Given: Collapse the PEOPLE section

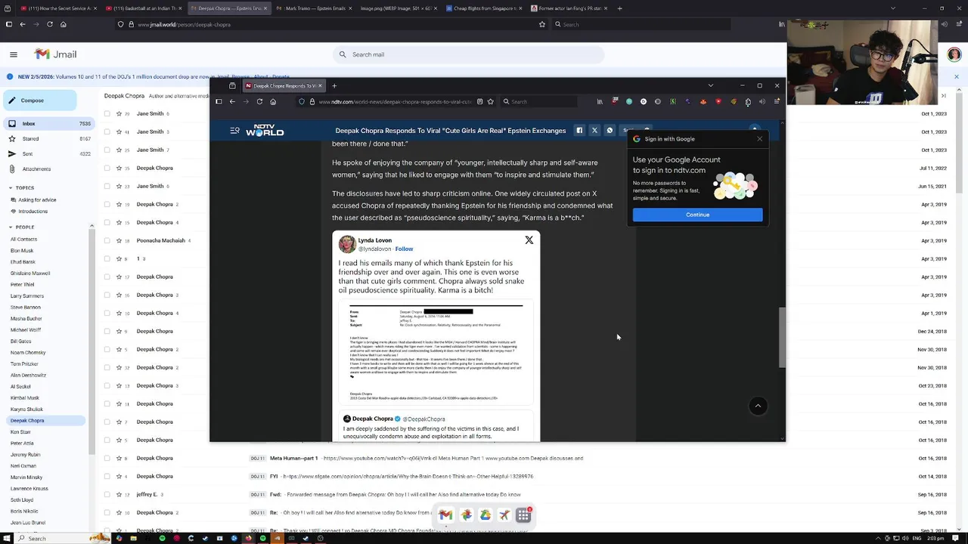Looking at the screenshot, I should pyautogui.click(x=11, y=227).
